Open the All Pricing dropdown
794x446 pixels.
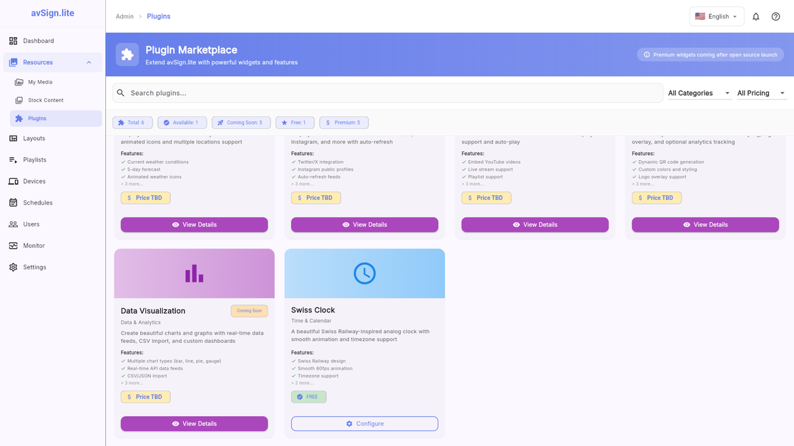[762, 93]
